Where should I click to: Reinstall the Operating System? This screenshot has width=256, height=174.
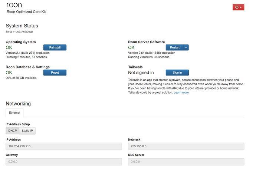point(55,47)
